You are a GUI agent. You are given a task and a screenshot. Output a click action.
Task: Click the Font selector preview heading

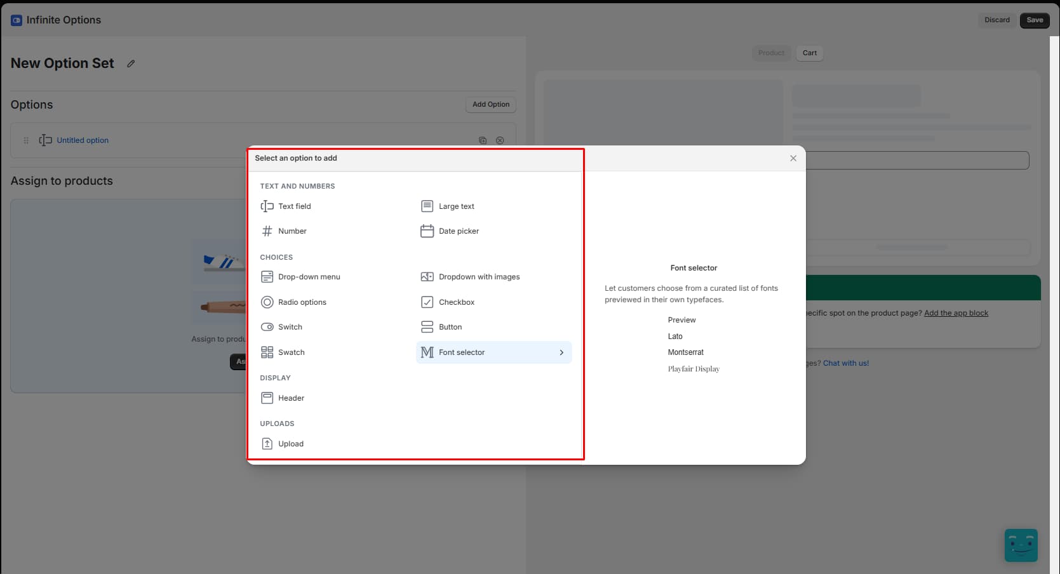click(694, 268)
